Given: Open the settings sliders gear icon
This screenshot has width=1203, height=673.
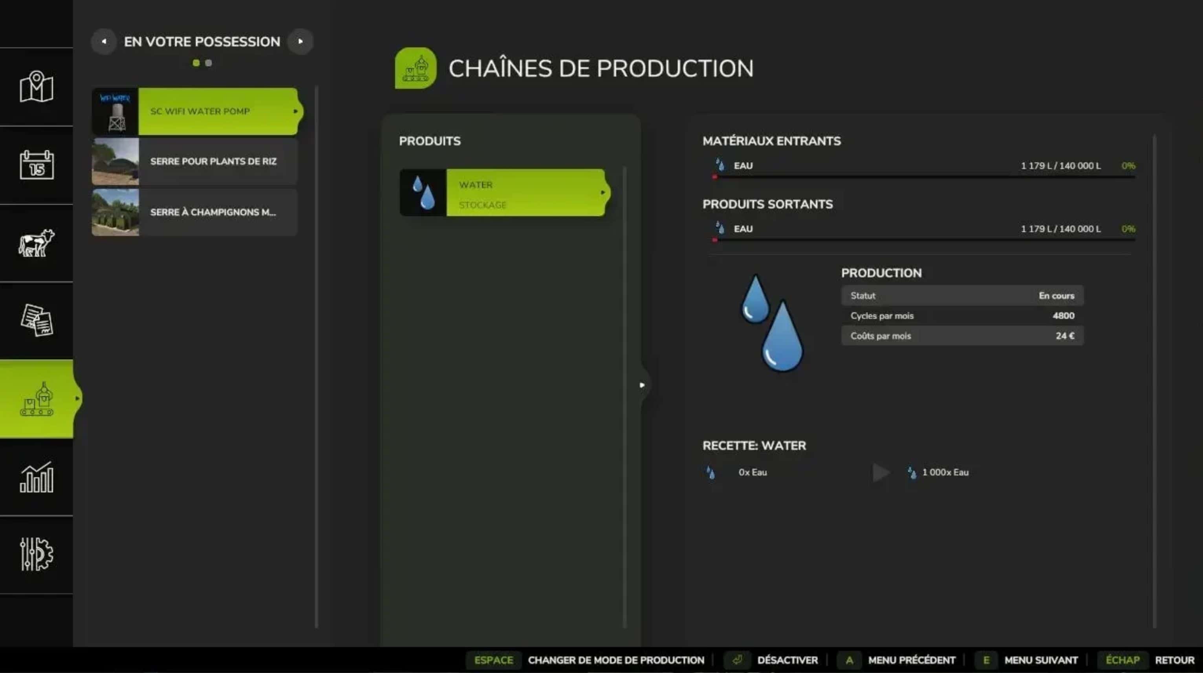Looking at the screenshot, I should (x=37, y=554).
